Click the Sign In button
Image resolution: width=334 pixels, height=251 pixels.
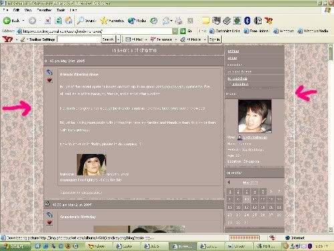pos(214,39)
